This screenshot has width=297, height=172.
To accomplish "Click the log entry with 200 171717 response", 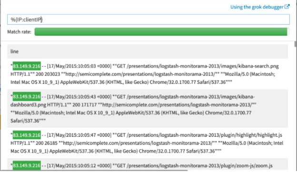I will pyautogui.click(x=148, y=109).
